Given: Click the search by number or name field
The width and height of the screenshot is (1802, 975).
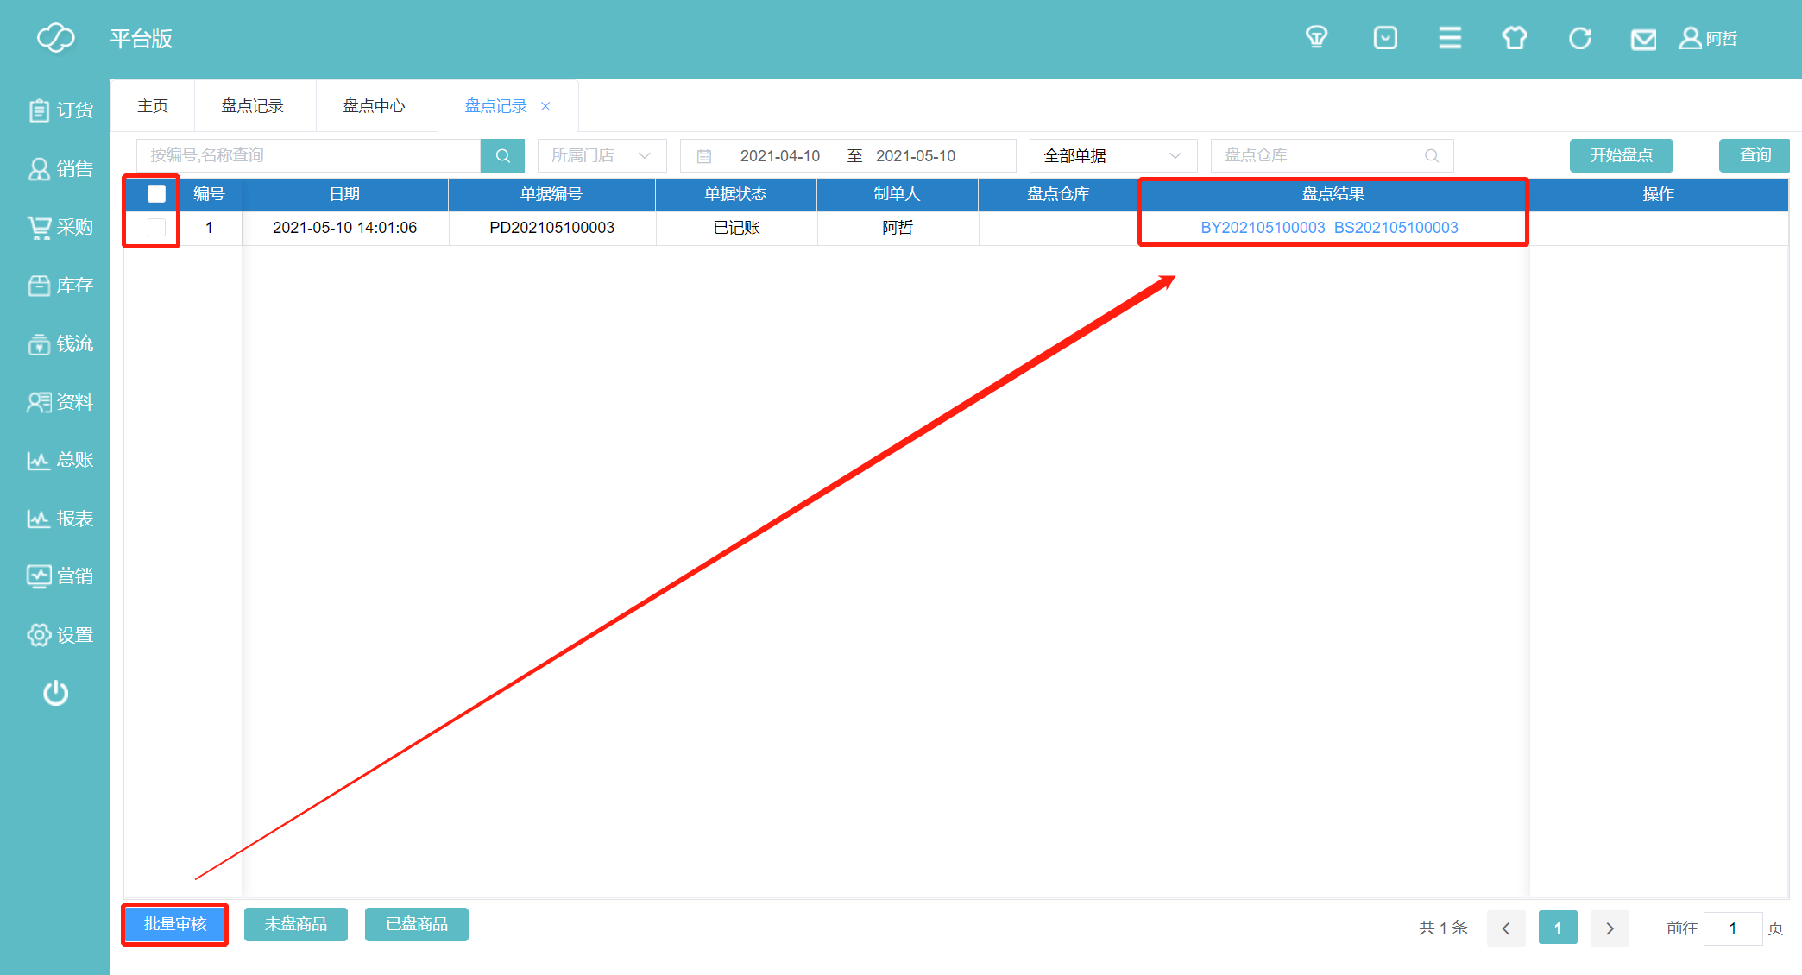Looking at the screenshot, I should 308,156.
